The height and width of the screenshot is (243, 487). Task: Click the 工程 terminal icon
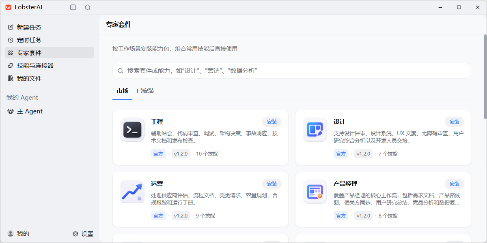point(132,130)
